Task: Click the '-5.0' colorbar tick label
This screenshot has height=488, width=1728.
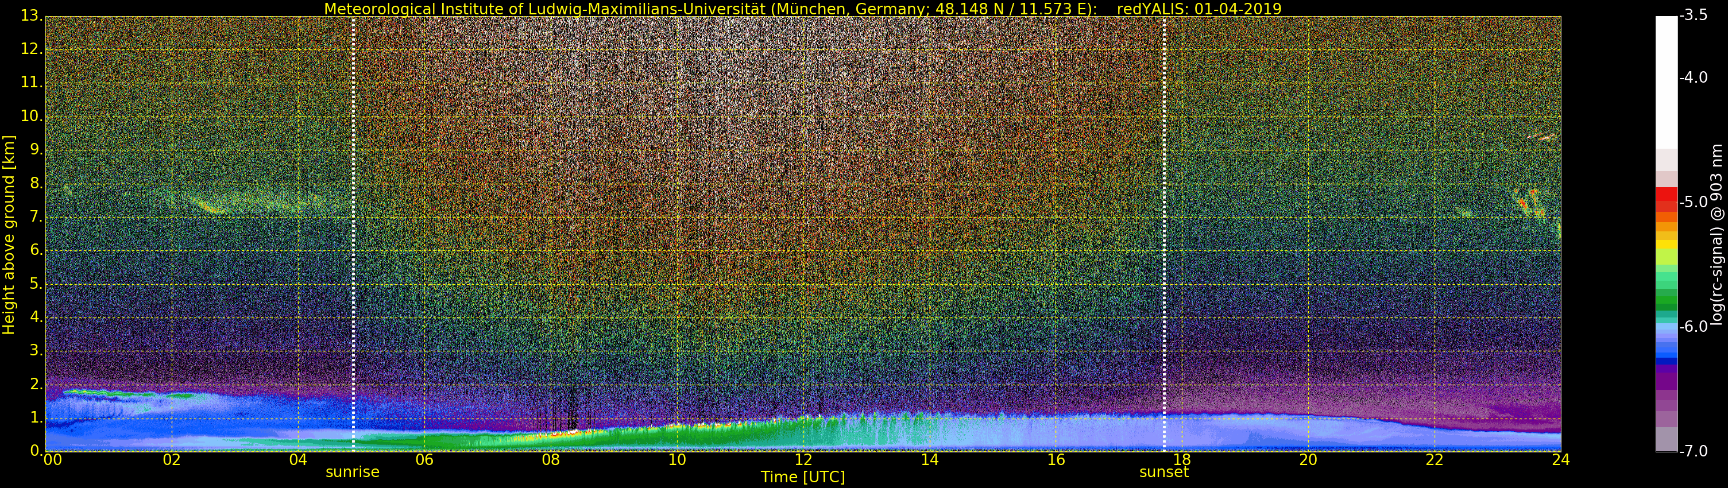Action: pos(1694,202)
